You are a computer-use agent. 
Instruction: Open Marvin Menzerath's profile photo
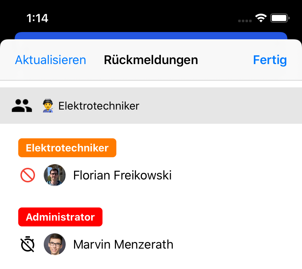tap(55, 244)
